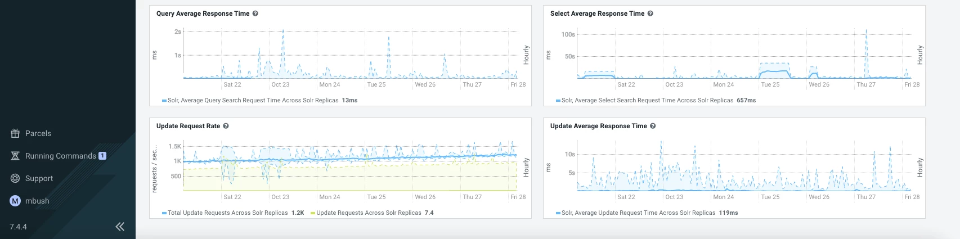This screenshot has width=960, height=239.
Task: Open help for Update Average Response Time
Action: 653,126
